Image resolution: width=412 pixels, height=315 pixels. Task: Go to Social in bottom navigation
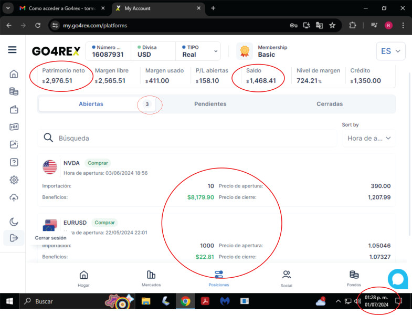[x=287, y=279]
